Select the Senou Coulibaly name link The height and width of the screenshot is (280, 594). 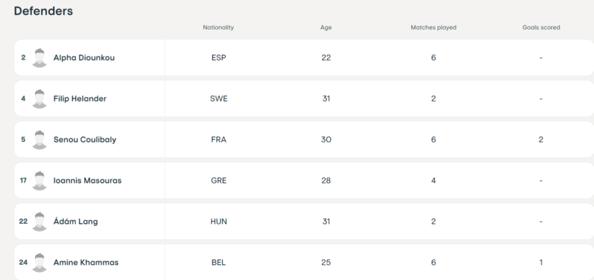tap(84, 140)
